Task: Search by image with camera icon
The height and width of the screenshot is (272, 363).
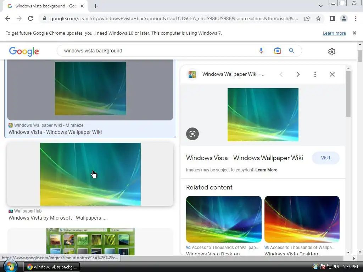Action: point(277,51)
